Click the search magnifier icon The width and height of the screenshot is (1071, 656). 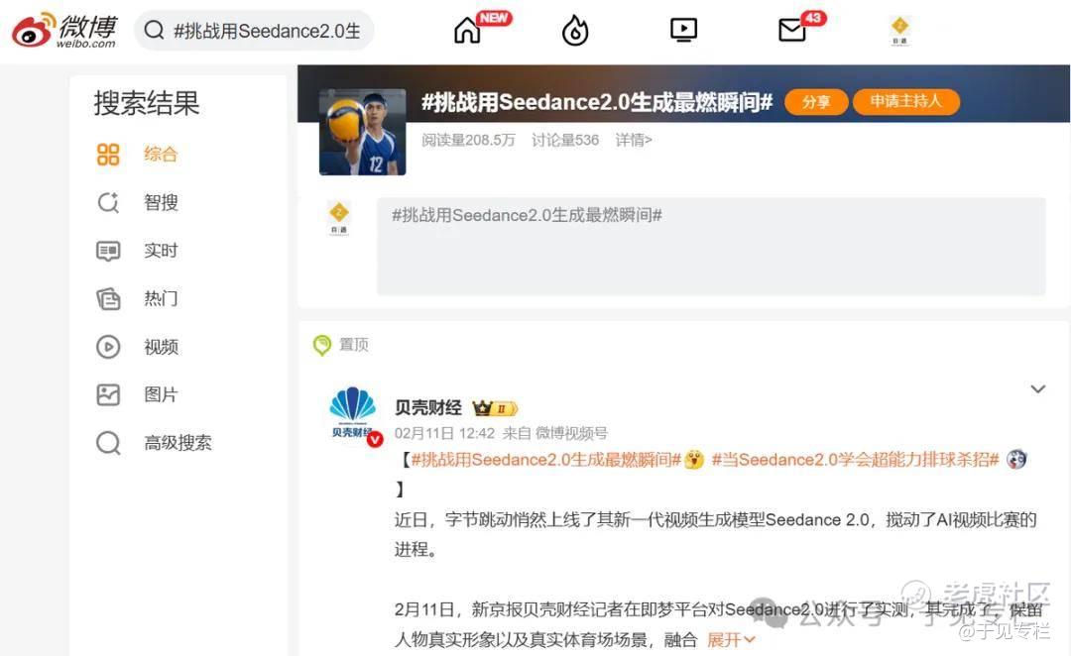pyautogui.click(x=155, y=30)
